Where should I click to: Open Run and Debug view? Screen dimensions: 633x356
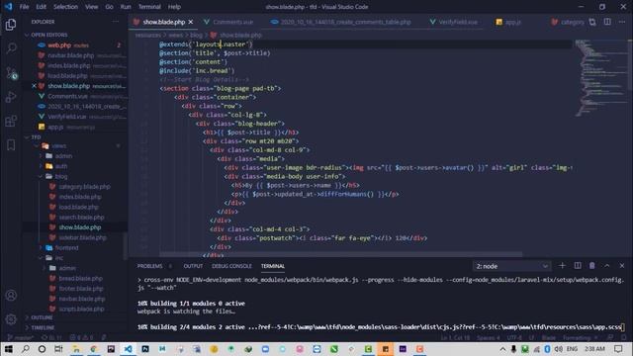[11, 97]
